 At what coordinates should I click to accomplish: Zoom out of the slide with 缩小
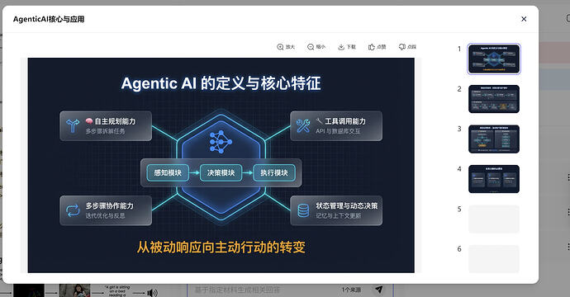point(316,47)
